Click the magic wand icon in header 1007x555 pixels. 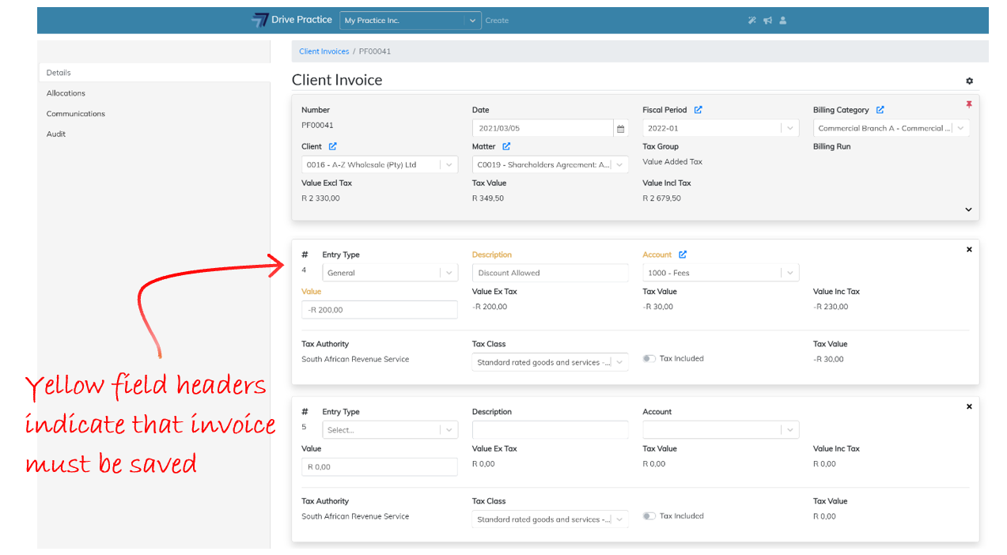752,21
